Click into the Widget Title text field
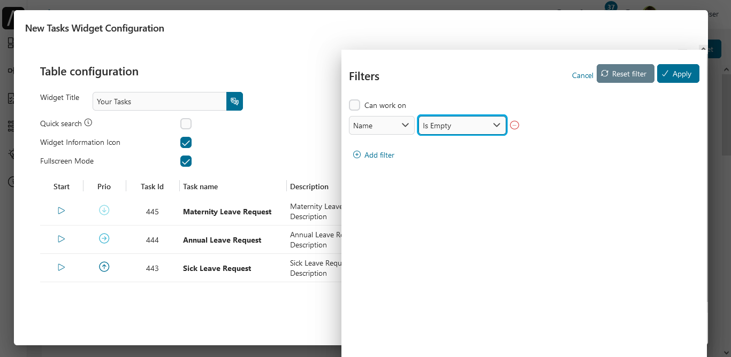This screenshot has width=731, height=357. (159, 102)
